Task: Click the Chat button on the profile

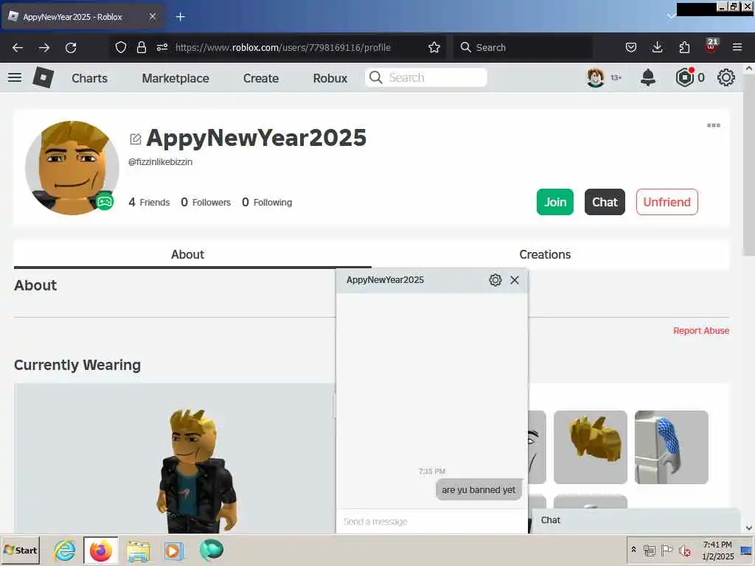Action: (x=605, y=202)
